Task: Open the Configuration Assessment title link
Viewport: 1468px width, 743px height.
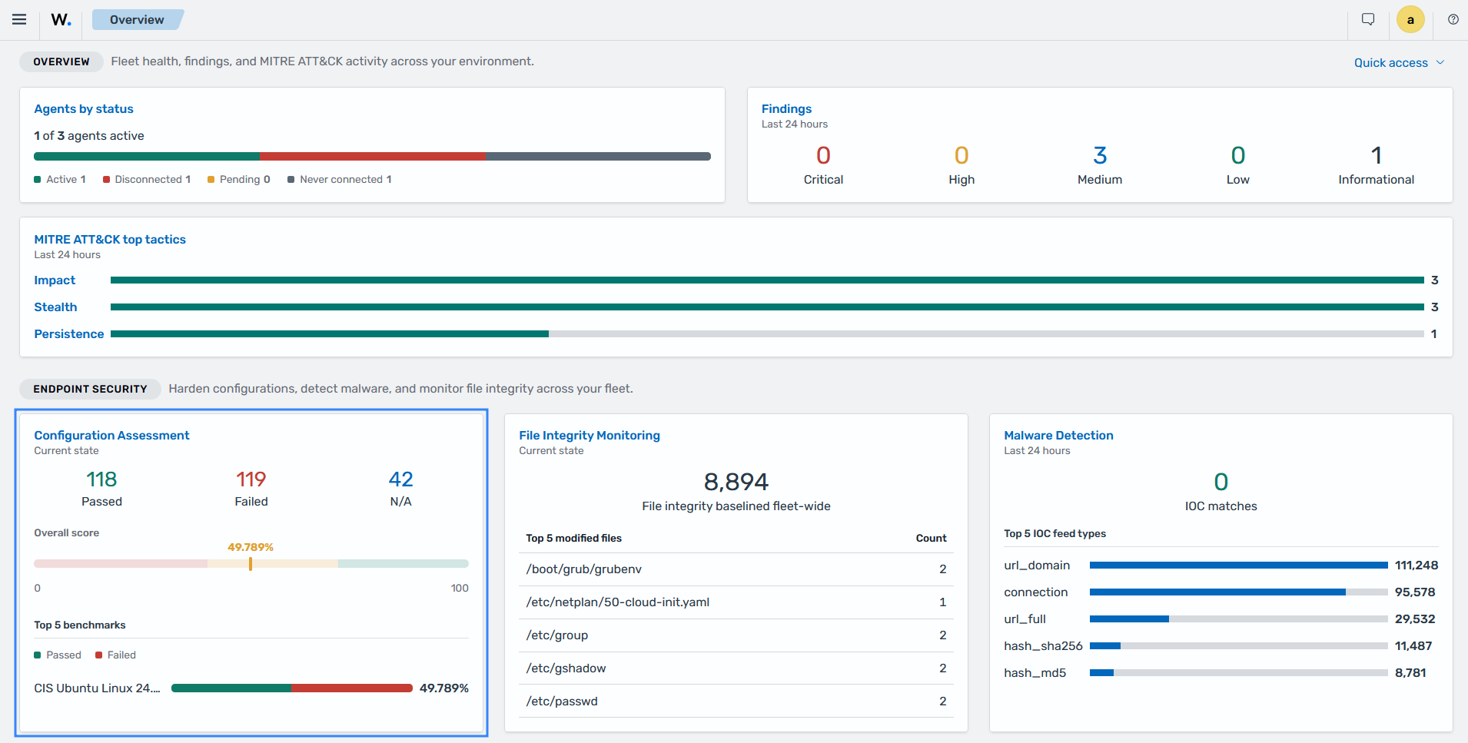Action: (x=111, y=436)
